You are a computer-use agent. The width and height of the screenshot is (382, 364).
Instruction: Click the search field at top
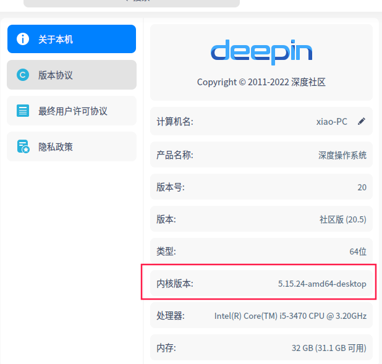click(x=132, y=2)
